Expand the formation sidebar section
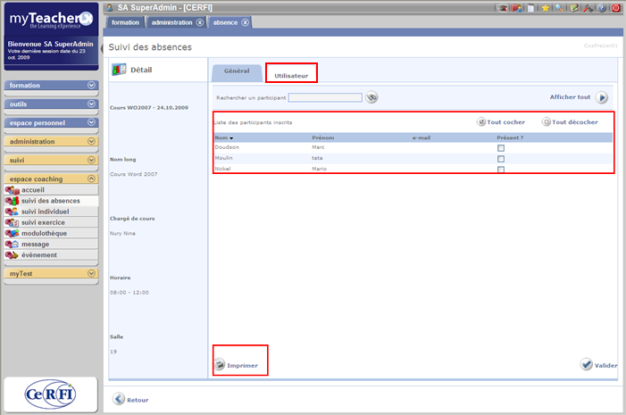The width and height of the screenshot is (626, 415). [x=91, y=85]
